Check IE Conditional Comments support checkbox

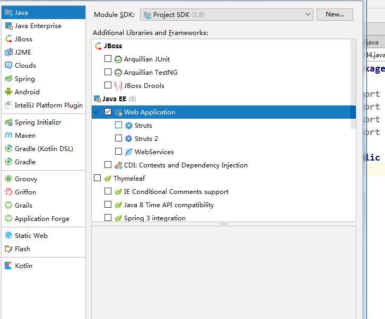coord(108,191)
